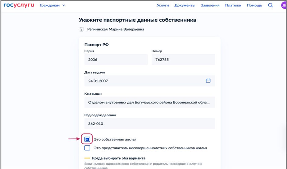The height and width of the screenshot is (169, 287).
Task: Click the Код подразделения field 362-010
Action: 149,123
